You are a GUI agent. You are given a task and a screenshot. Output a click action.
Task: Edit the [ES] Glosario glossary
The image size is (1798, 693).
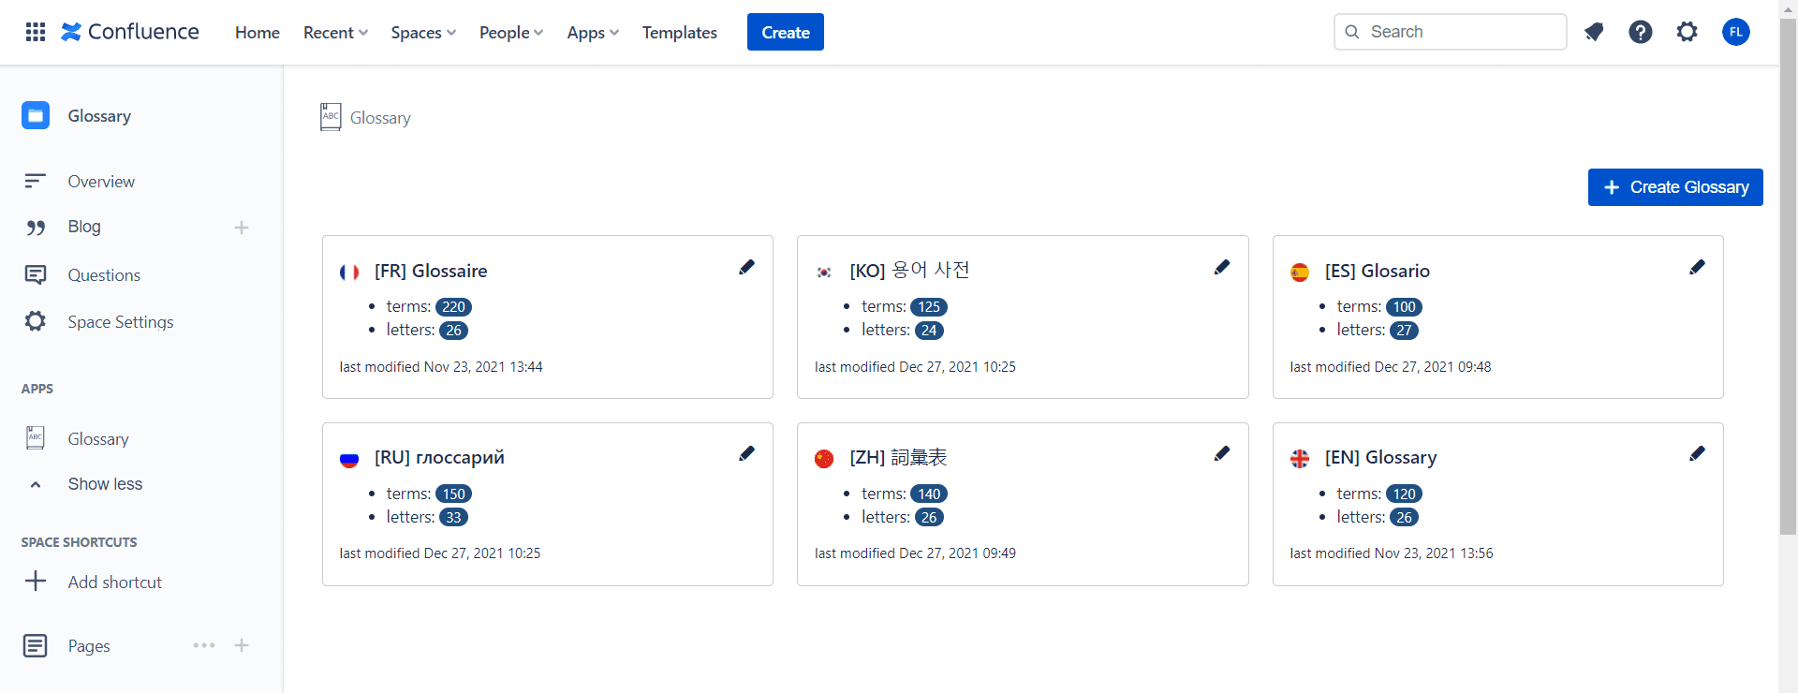(x=1697, y=267)
